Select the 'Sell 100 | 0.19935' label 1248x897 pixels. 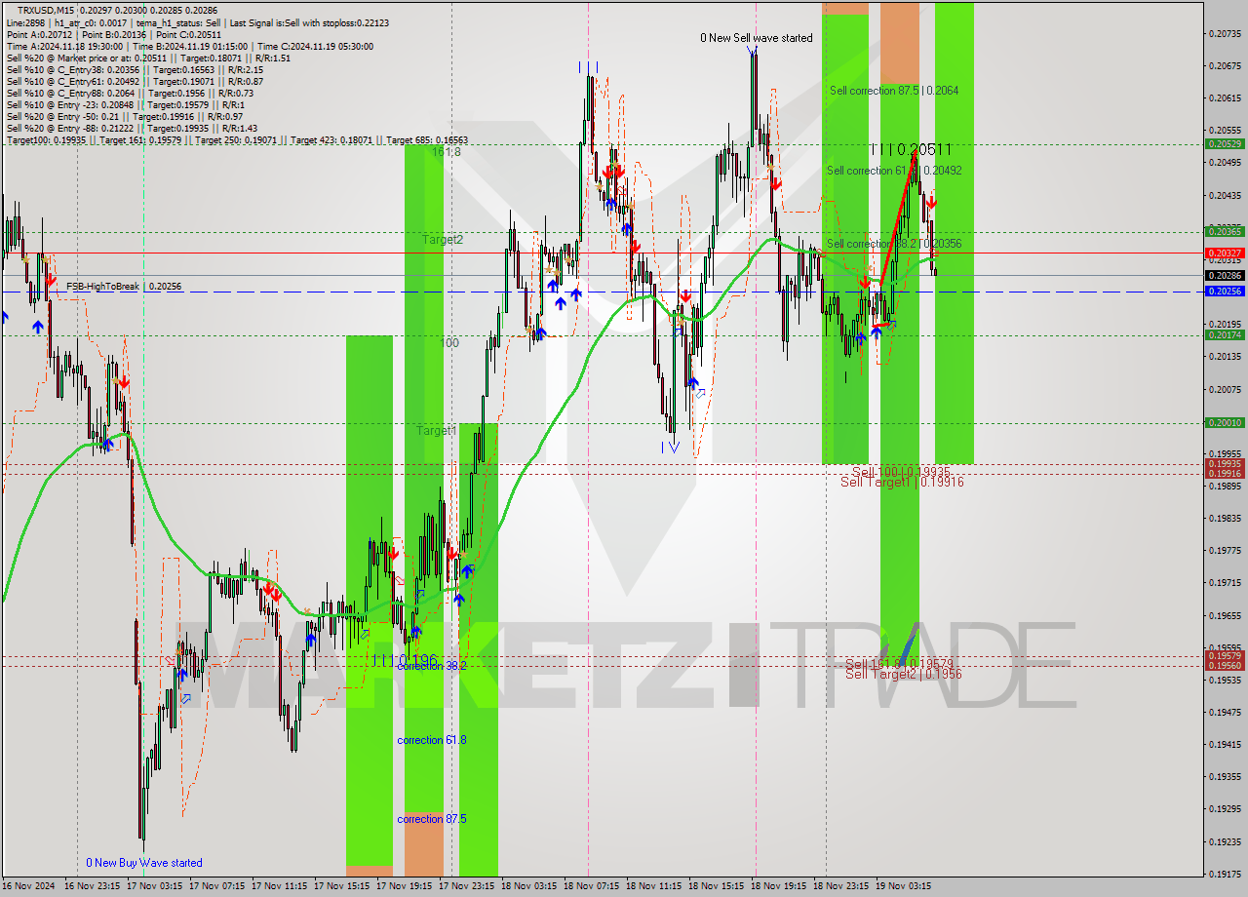pos(901,471)
